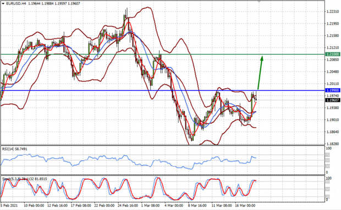
Task: Click the black 1.19607 current price tag
Action: (x=333, y=100)
